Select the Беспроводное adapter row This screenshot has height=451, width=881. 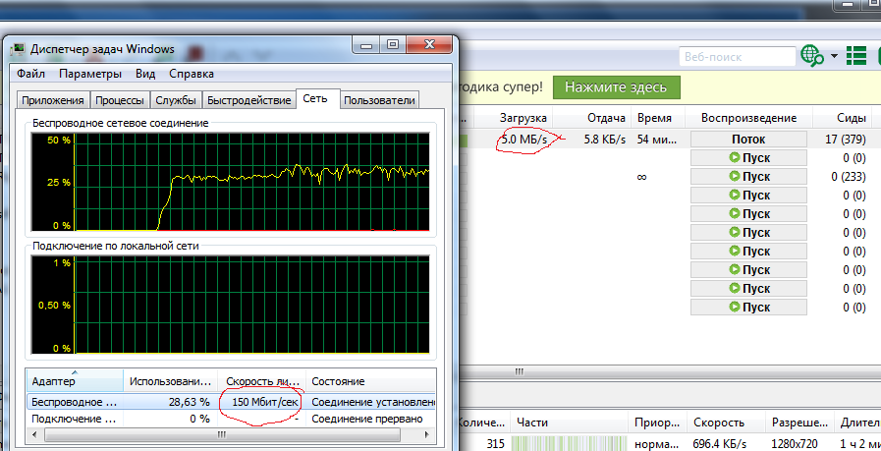point(74,402)
